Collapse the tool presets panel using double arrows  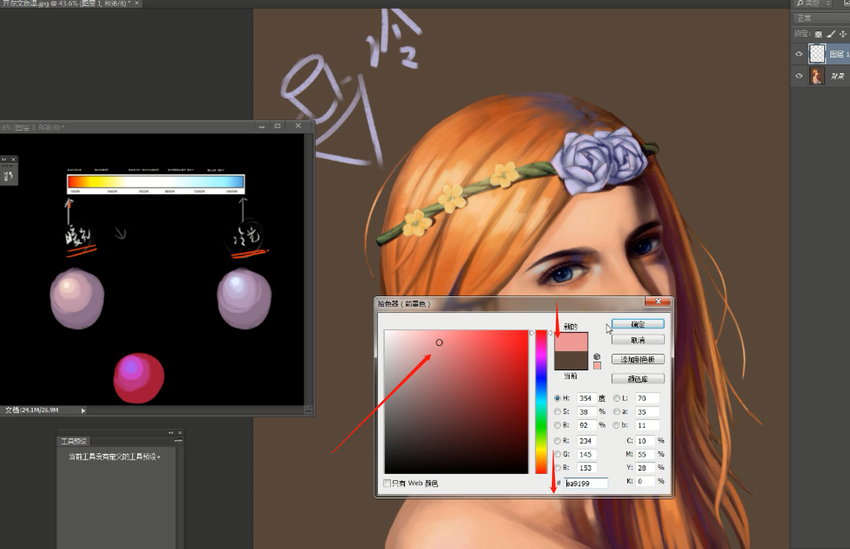click(170, 433)
